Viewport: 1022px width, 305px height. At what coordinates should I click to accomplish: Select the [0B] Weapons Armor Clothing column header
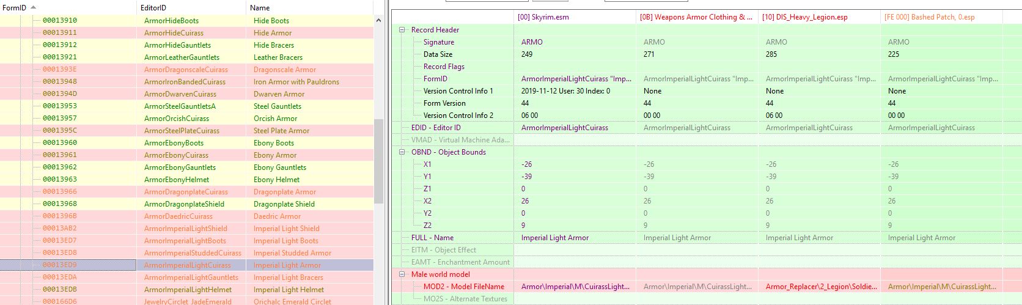pyautogui.click(x=697, y=17)
